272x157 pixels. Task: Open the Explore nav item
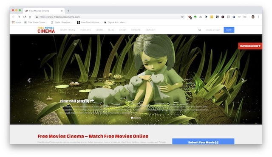[136, 30]
